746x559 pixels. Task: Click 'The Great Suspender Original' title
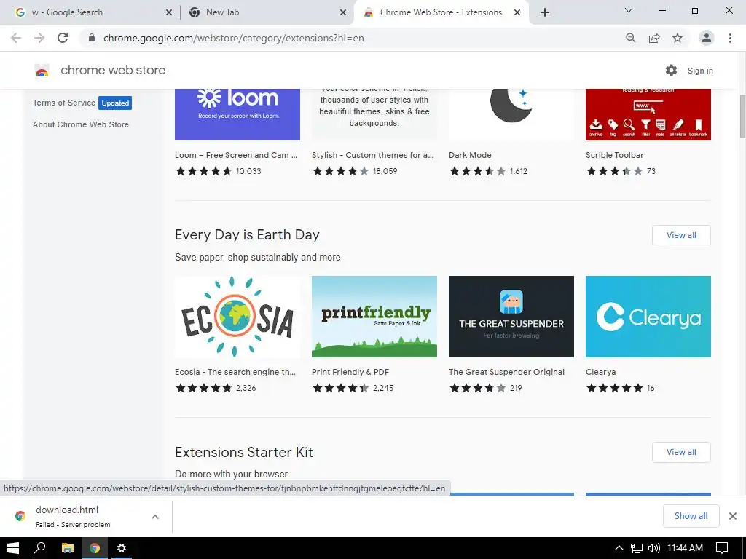pyautogui.click(x=507, y=372)
